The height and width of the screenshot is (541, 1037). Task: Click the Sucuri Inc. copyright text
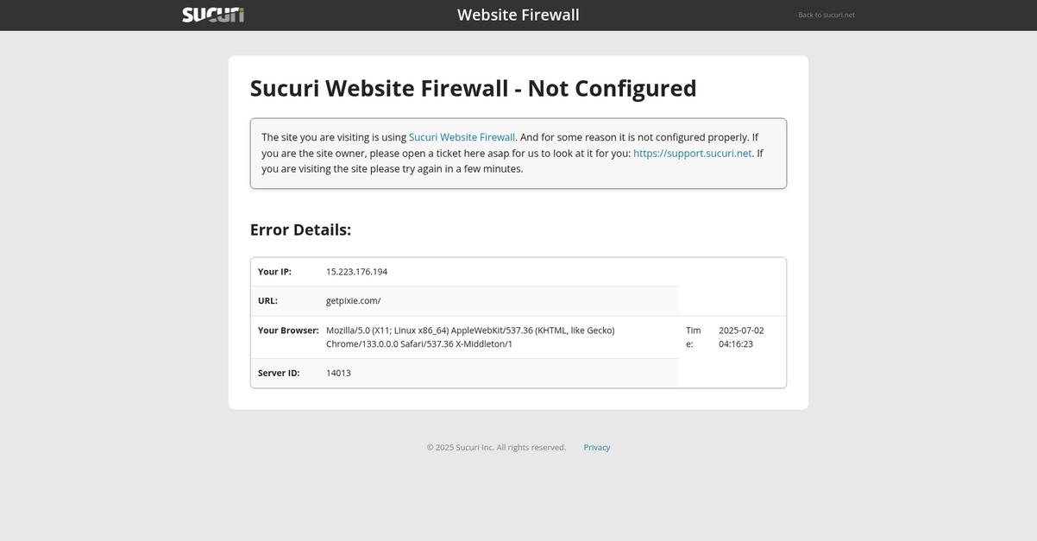tap(496, 447)
